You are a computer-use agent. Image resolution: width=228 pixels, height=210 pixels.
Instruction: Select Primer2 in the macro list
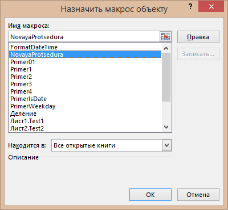point(85,77)
